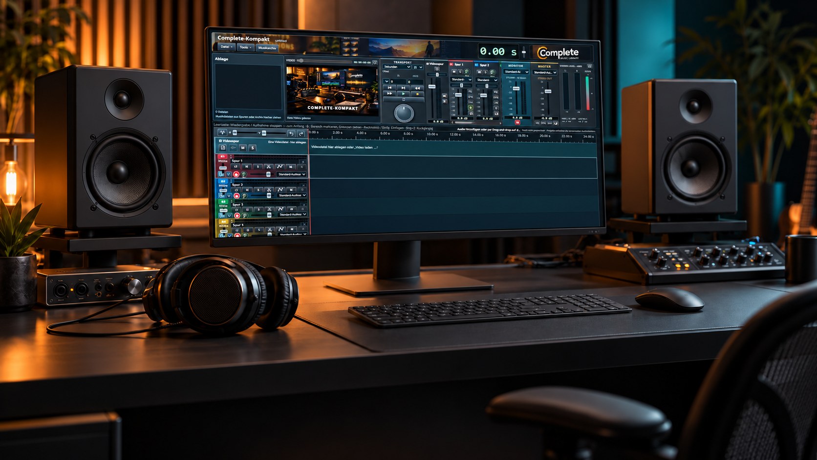Image resolution: width=817 pixels, height=460 pixels.
Task: Click the Complete-Kompakt video preview thumbnail
Action: 332,91
